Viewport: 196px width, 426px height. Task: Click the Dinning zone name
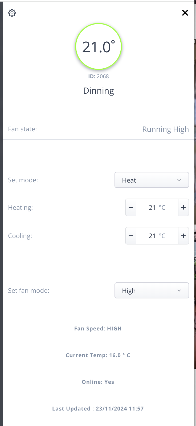click(99, 91)
